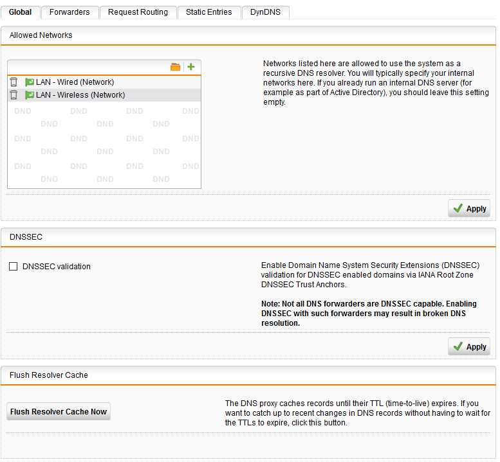The height and width of the screenshot is (462, 500).
Task: Enable the DNSSEC validation checkbox
Action: (13, 266)
